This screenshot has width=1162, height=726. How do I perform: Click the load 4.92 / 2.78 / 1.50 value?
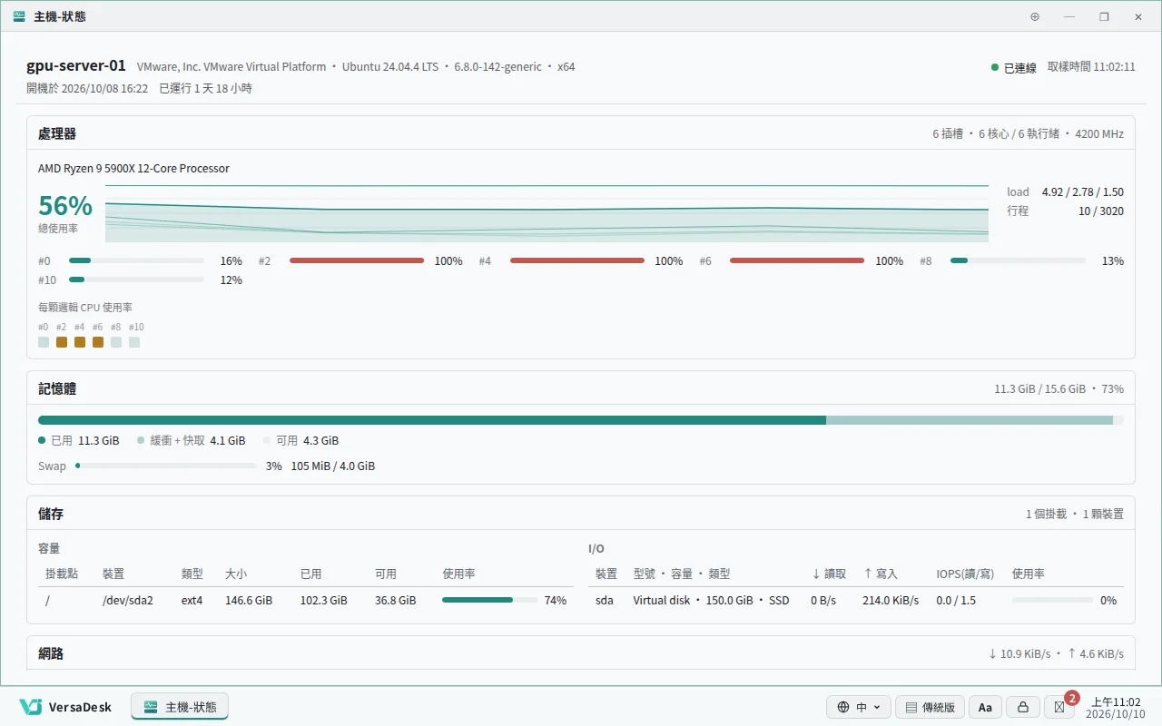(1083, 191)
